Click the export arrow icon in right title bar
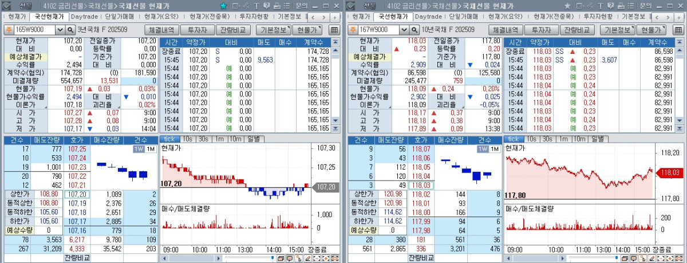This screenshot has width=687, height=263. coord(581,6)
